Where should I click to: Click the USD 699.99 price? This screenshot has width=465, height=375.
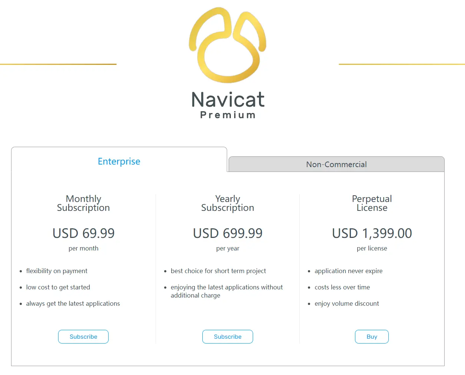[227, 233]
